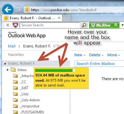124x114 pixels.
Task: Click the _EdIT folder icon
Action: 15,88
